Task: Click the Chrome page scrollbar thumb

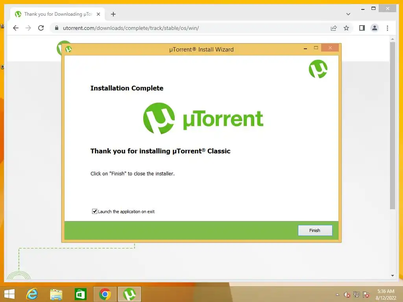Action: click(x=392, y=126)
